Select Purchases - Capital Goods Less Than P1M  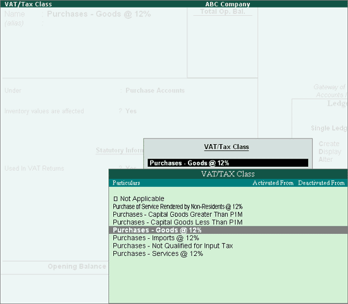tap(178, 222)
